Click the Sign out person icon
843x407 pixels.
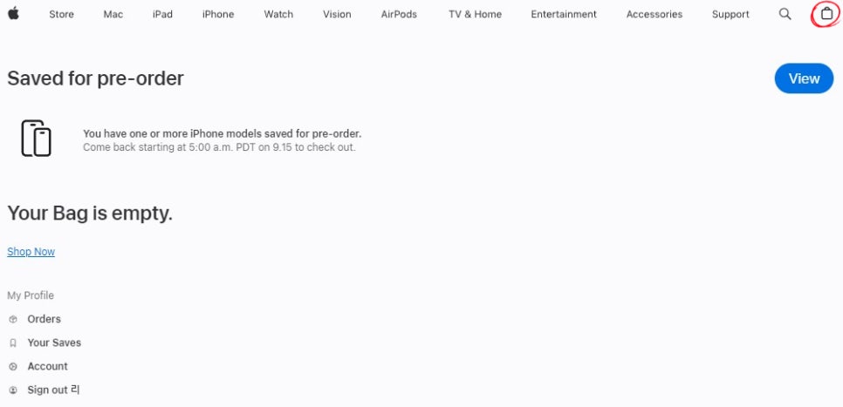coord(13,390)
